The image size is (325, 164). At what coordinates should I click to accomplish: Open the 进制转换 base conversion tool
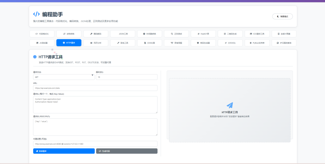coord(69,34)
